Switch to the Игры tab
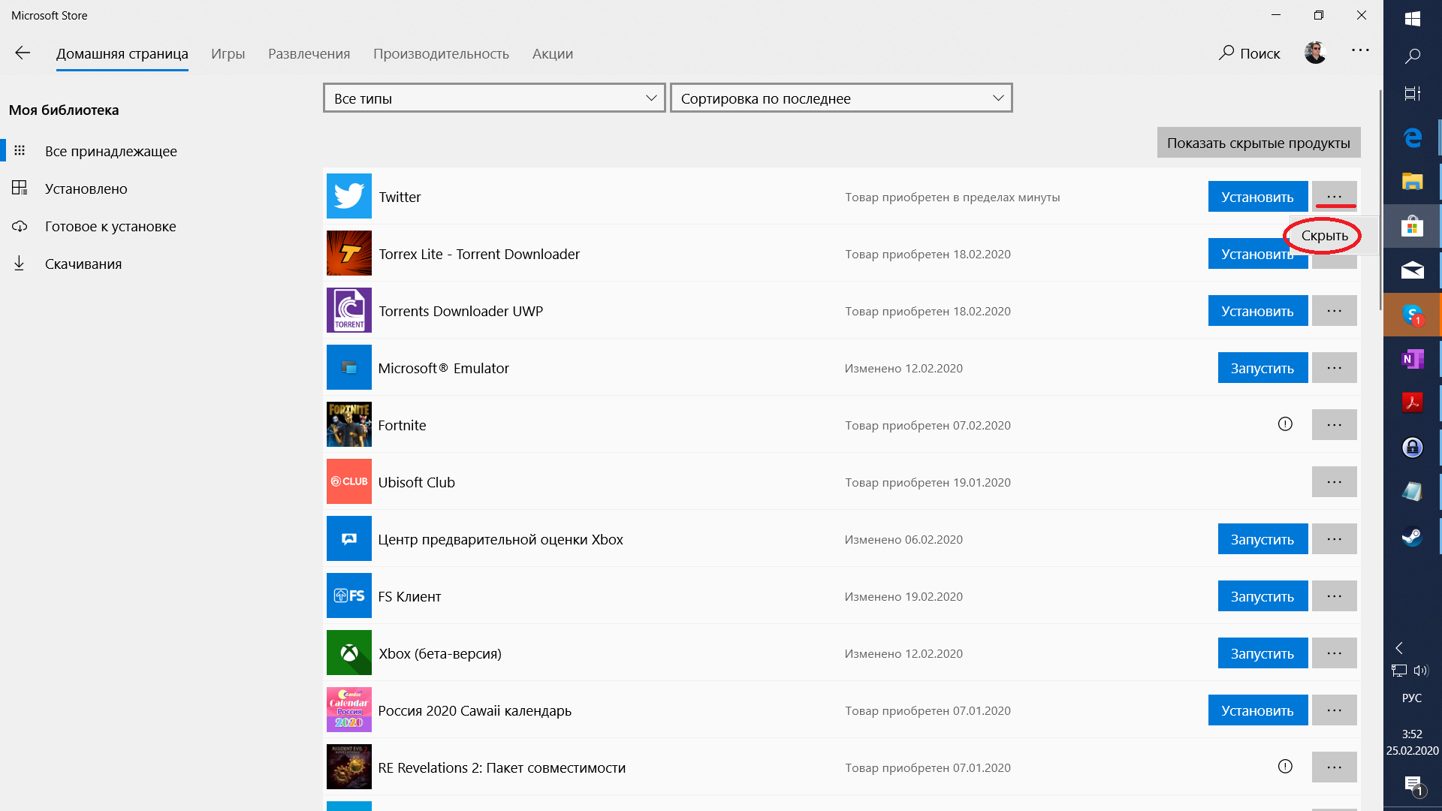 coord(228,53)
